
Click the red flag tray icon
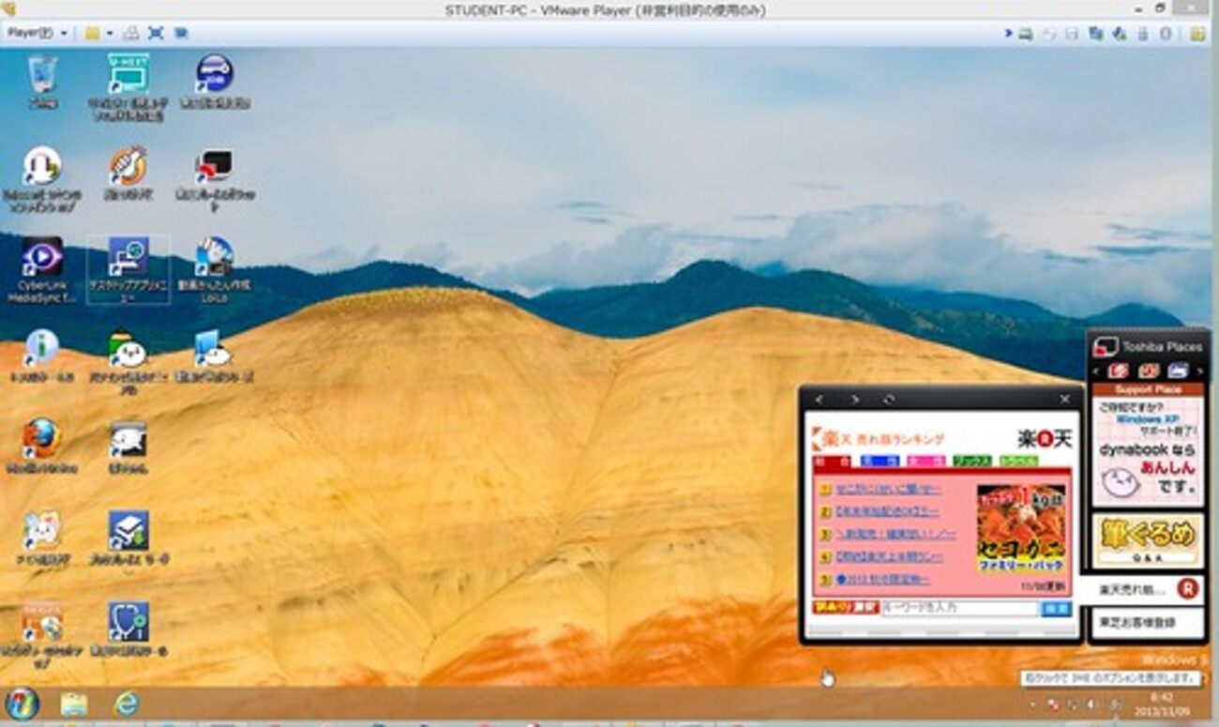pyautogui.click(x=1054, y=704)
